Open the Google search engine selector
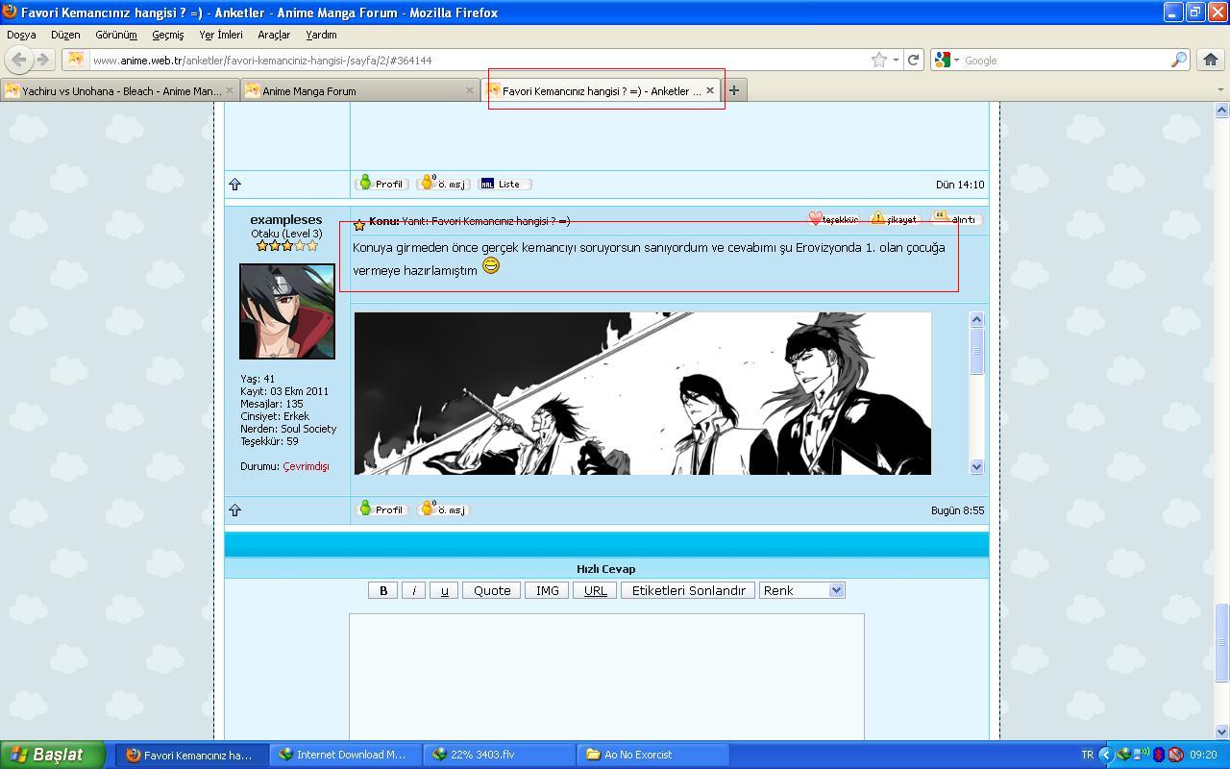 pyautogui.click(x=947, y=60)
